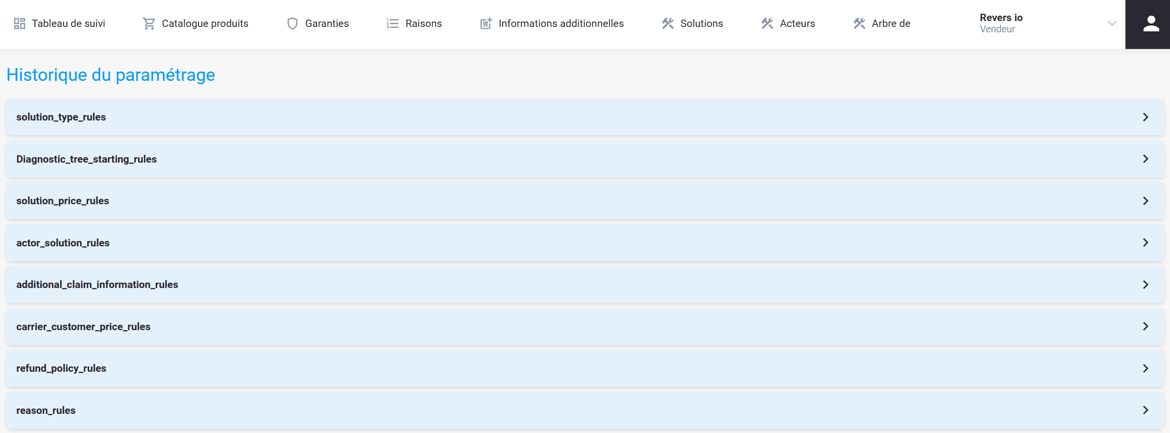Click the refund_policy_rules row title
Screen dimensions: 1170x433
(x=61, y=368)
